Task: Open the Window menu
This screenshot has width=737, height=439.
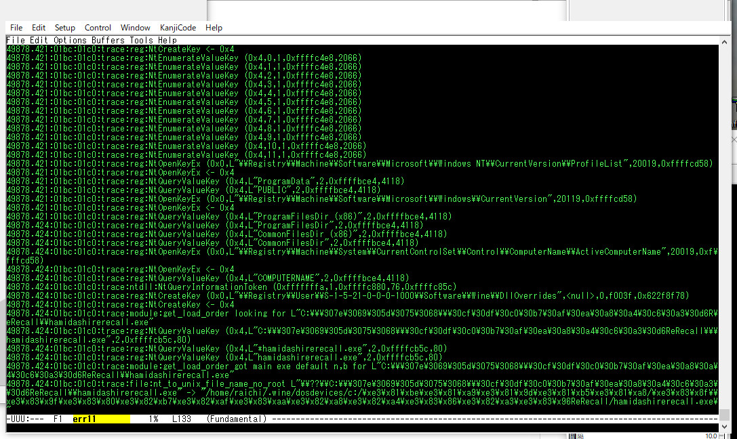Action: point(136,28)
